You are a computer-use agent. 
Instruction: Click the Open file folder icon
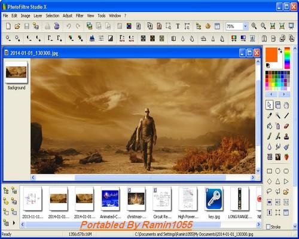coord(17,26)
